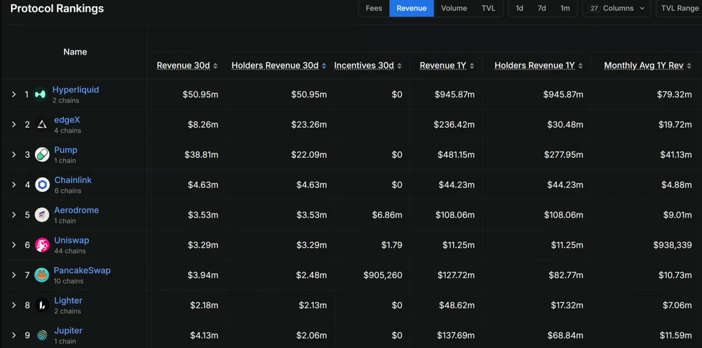
Task: Click the Holders Revenue 30d header
Action: pos(275,65)
